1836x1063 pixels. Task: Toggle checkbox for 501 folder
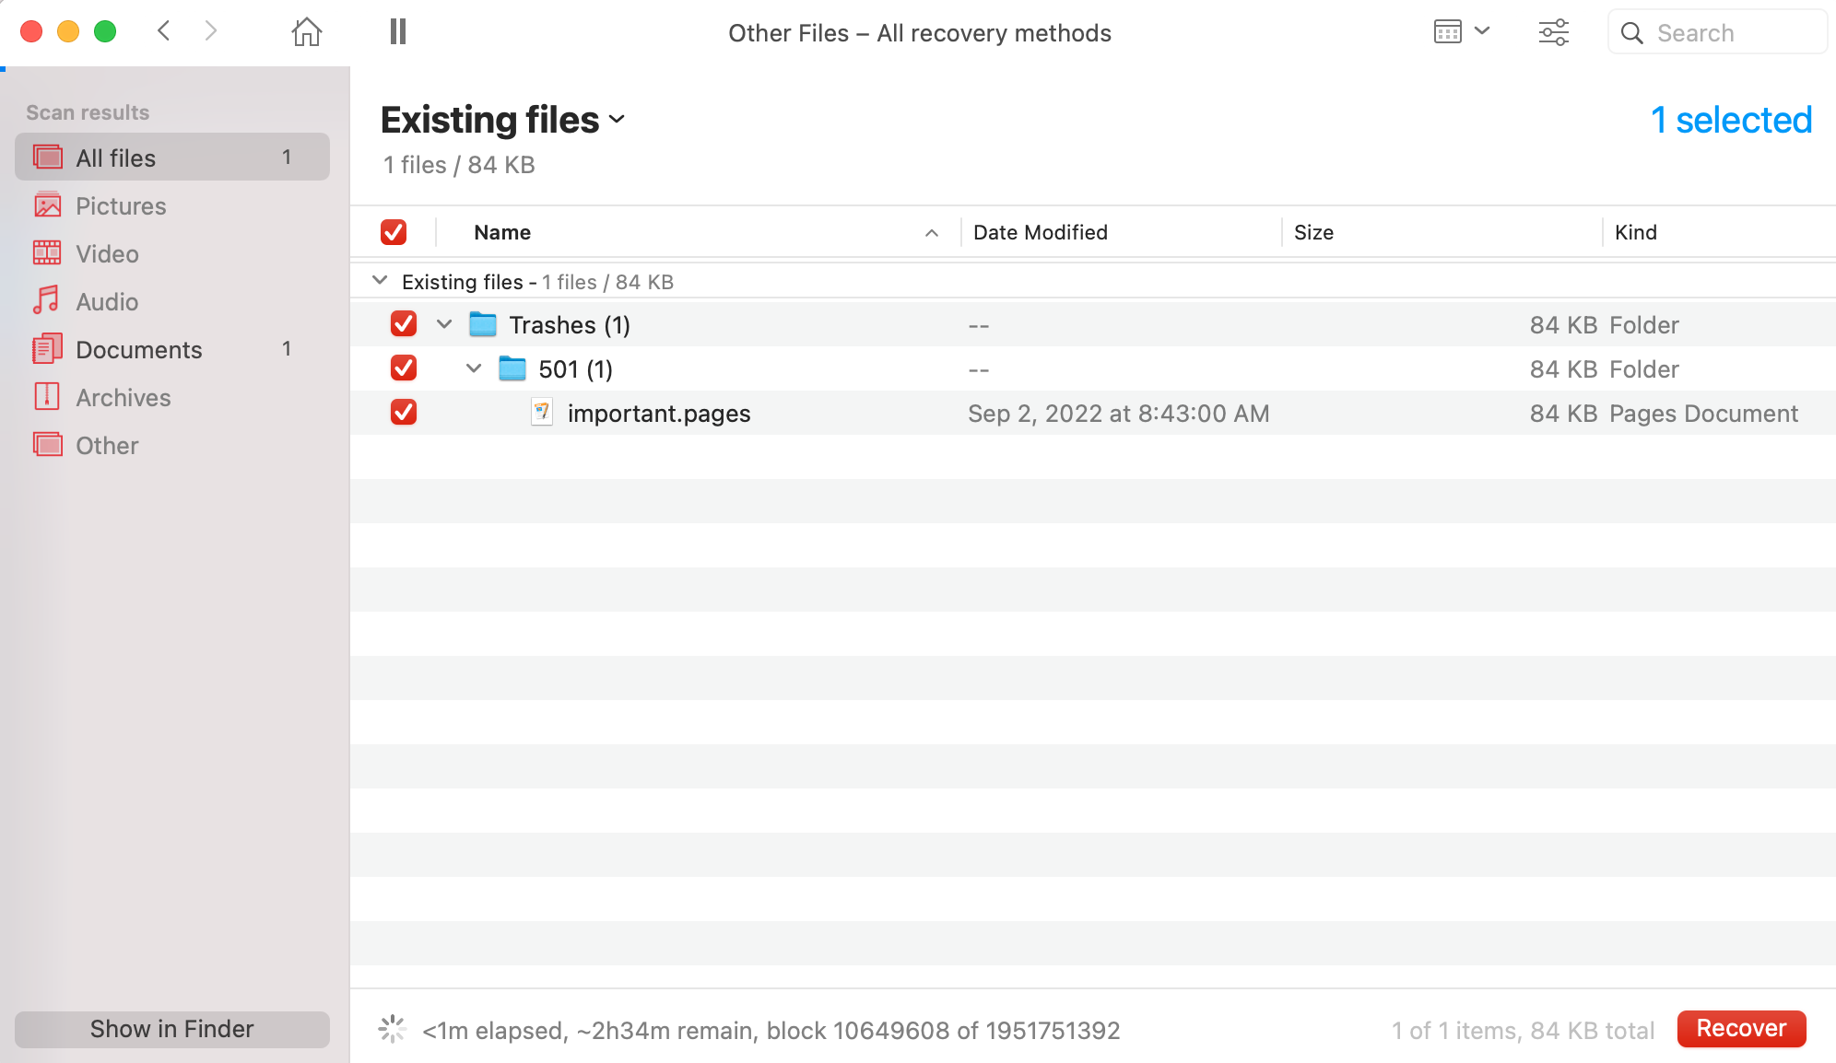click(404, 368)
